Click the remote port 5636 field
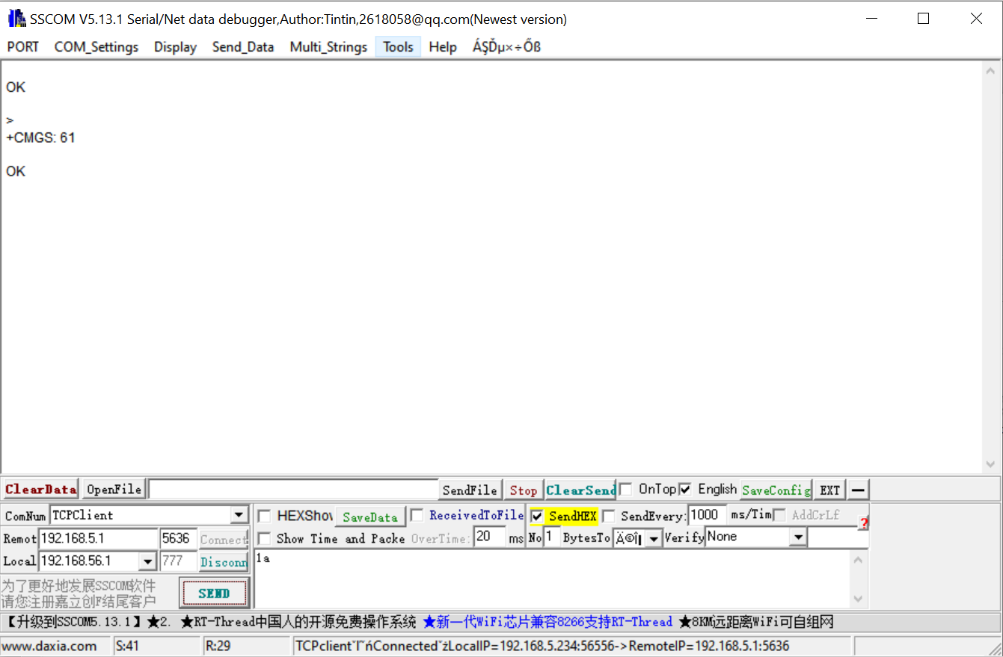Image resolution: width=1003 pixels, height=657 pixels. pos(178,538)
